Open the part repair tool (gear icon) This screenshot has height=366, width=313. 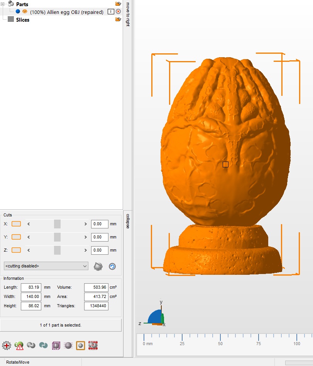(6, 345)
